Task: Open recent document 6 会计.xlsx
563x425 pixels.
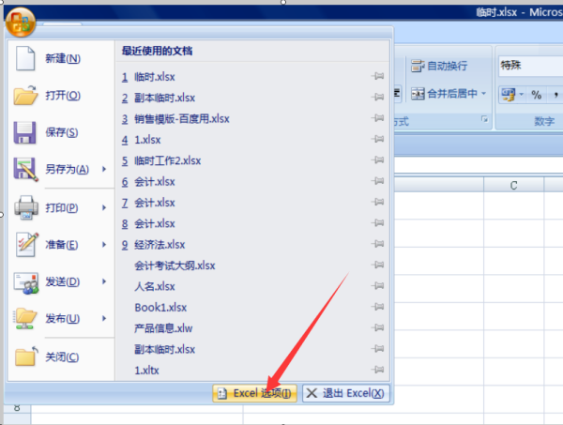Action: click(251, 182)
